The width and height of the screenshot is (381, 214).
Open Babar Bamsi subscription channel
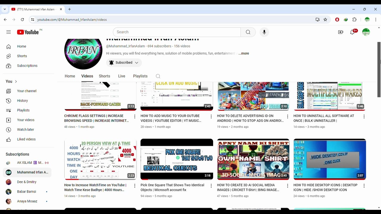point(27,192)
